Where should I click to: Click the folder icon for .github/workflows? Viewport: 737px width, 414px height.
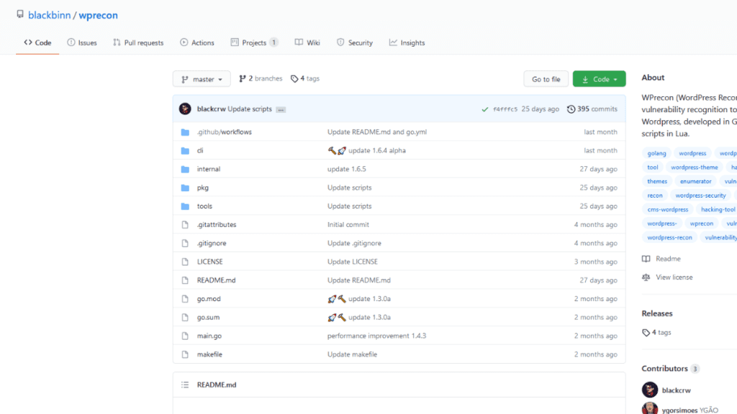[x=185, y=132]
